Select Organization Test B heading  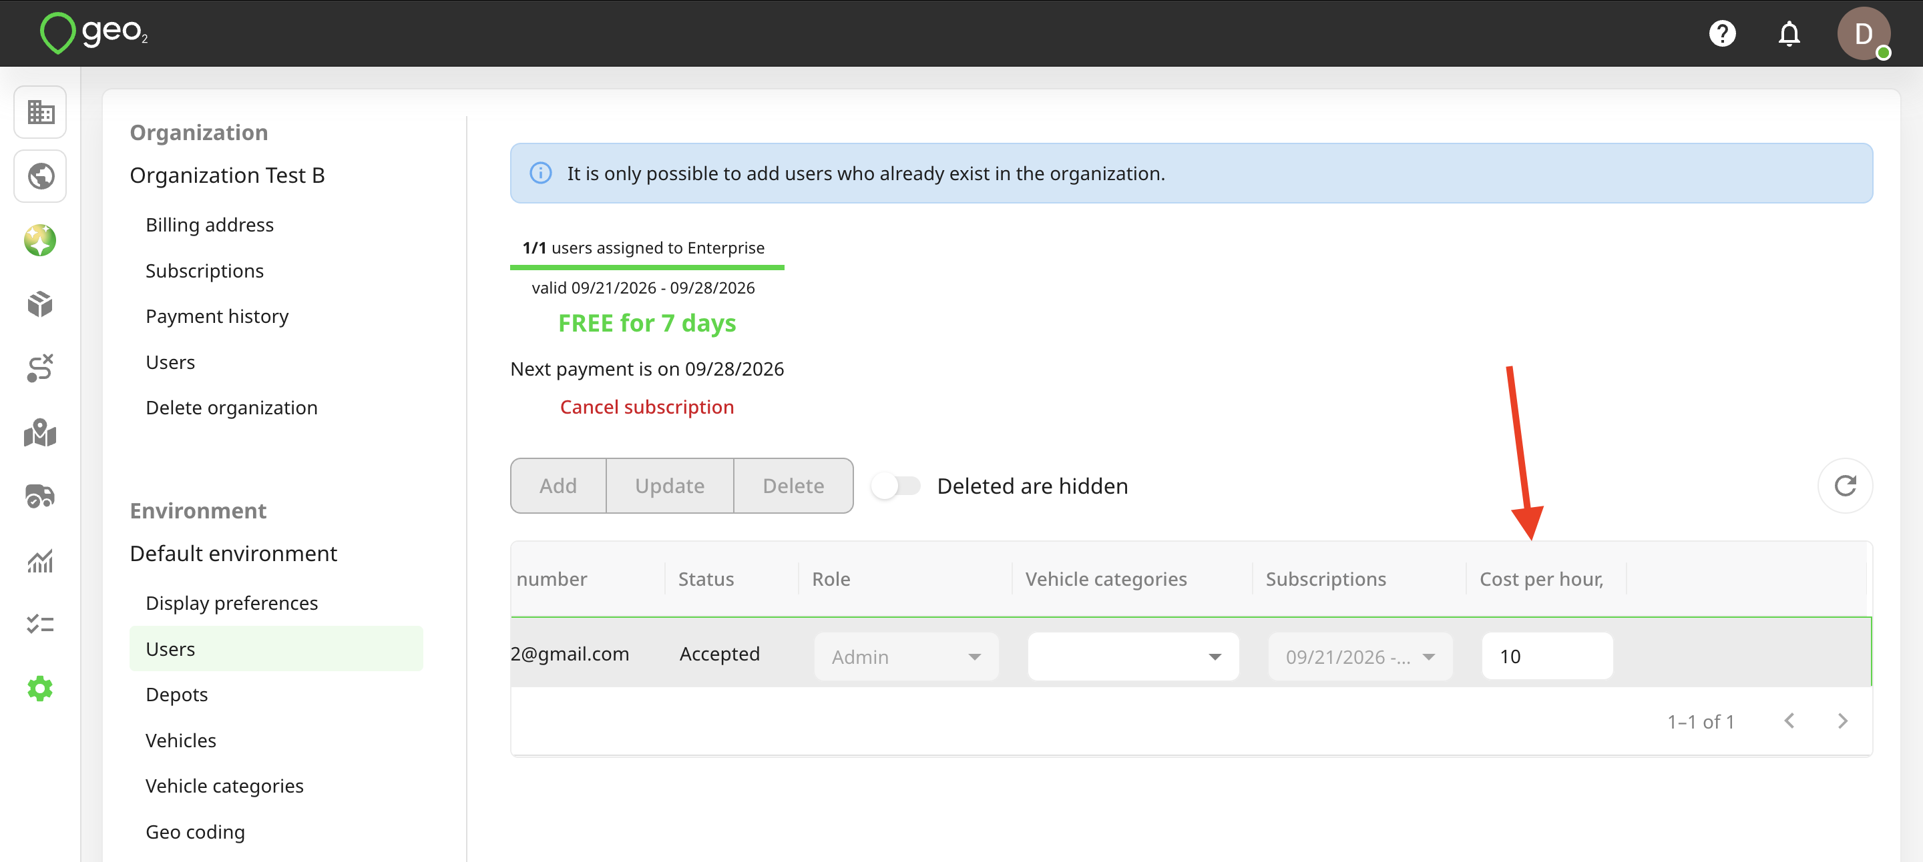(227, 175)
